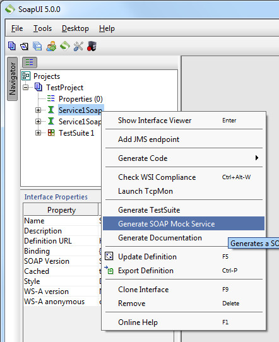Click the green SoapUI Trial toolbar icon
Image resolution: width=279 pixels, height=342 pixels.
(x=65, y=46)
